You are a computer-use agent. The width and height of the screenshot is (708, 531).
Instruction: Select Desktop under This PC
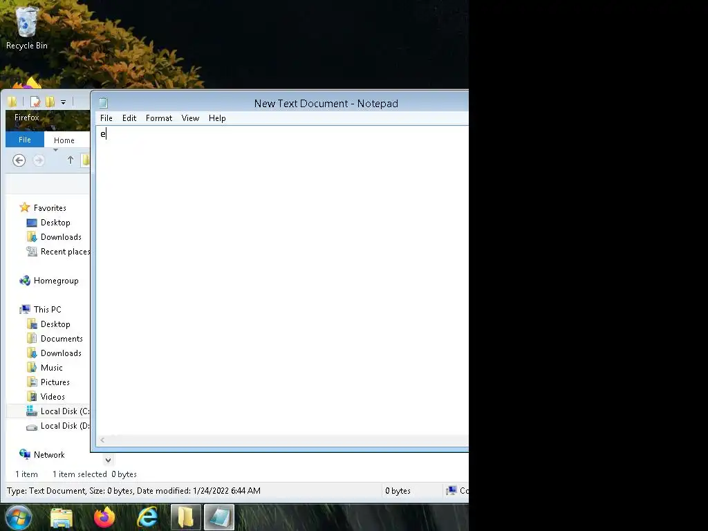coord(55,324)
